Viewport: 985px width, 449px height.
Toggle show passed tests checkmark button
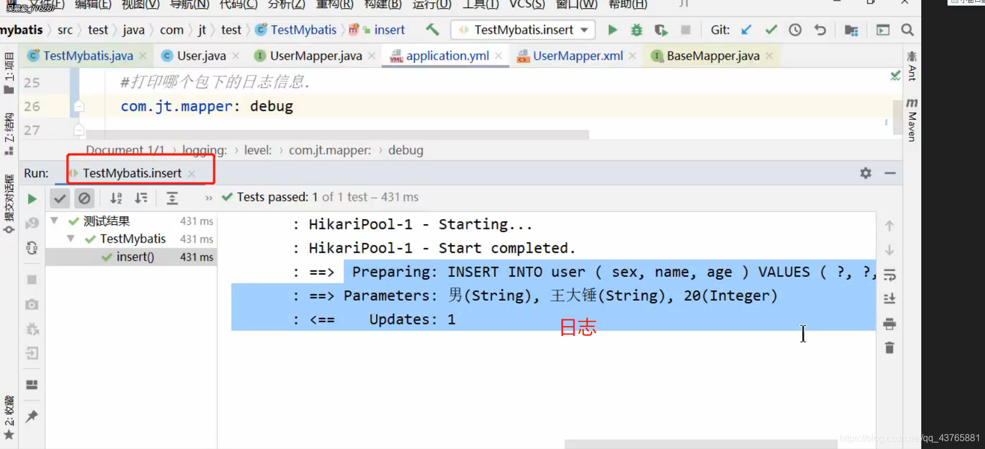(x=60, y=198)
